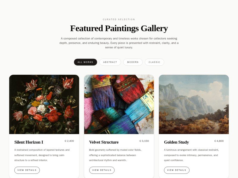Open the colorful paintbrushes image
Screen dimensions: 238x178
coord(119,104)
